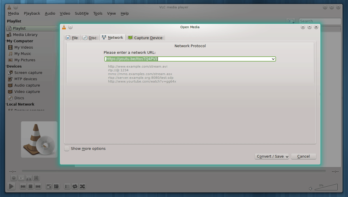Open the Tools menu
Viewport: 348px width, 197px height.
(x=98, y=14)
